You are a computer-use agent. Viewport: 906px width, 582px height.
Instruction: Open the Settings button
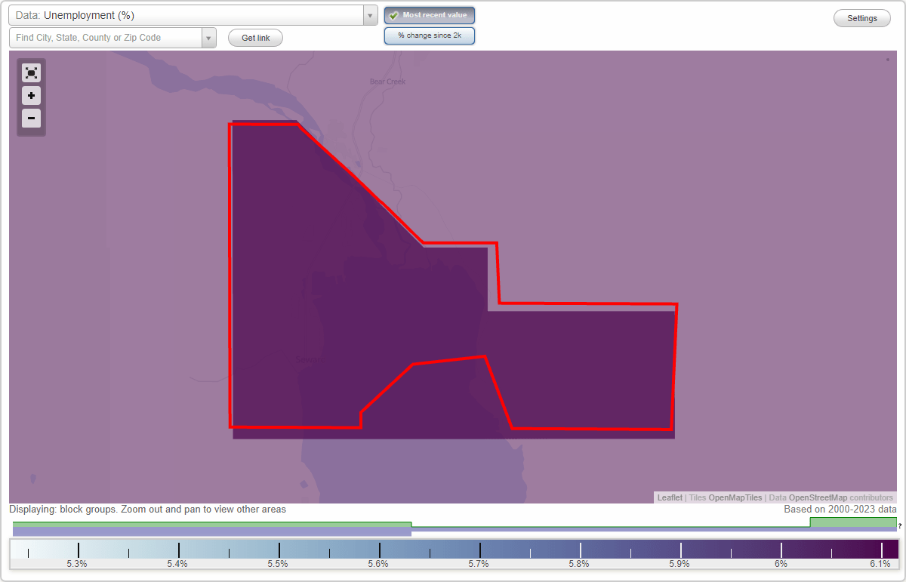point(862,19)
